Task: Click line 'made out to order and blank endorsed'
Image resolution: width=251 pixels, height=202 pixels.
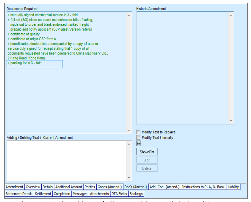Action: (x=50, y=24)
